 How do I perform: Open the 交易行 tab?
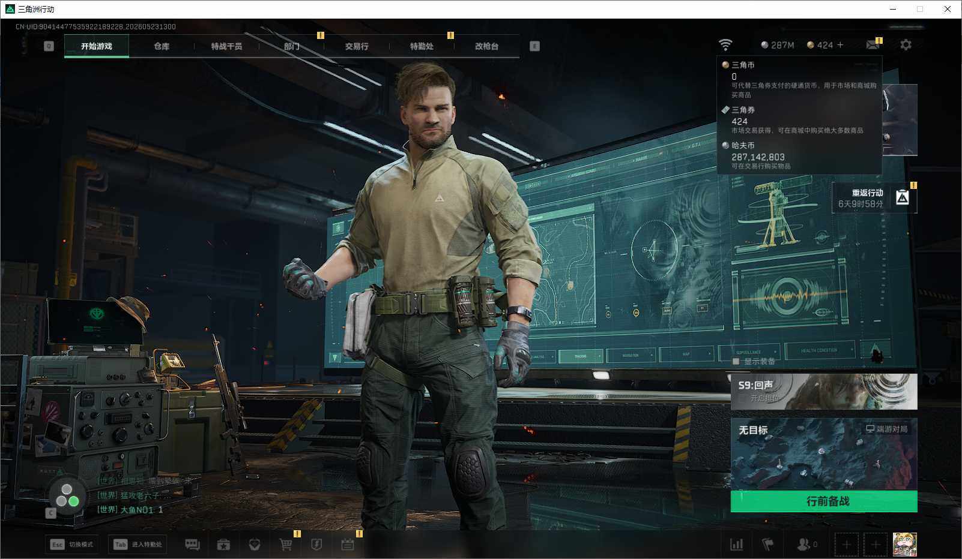(357, 46)
